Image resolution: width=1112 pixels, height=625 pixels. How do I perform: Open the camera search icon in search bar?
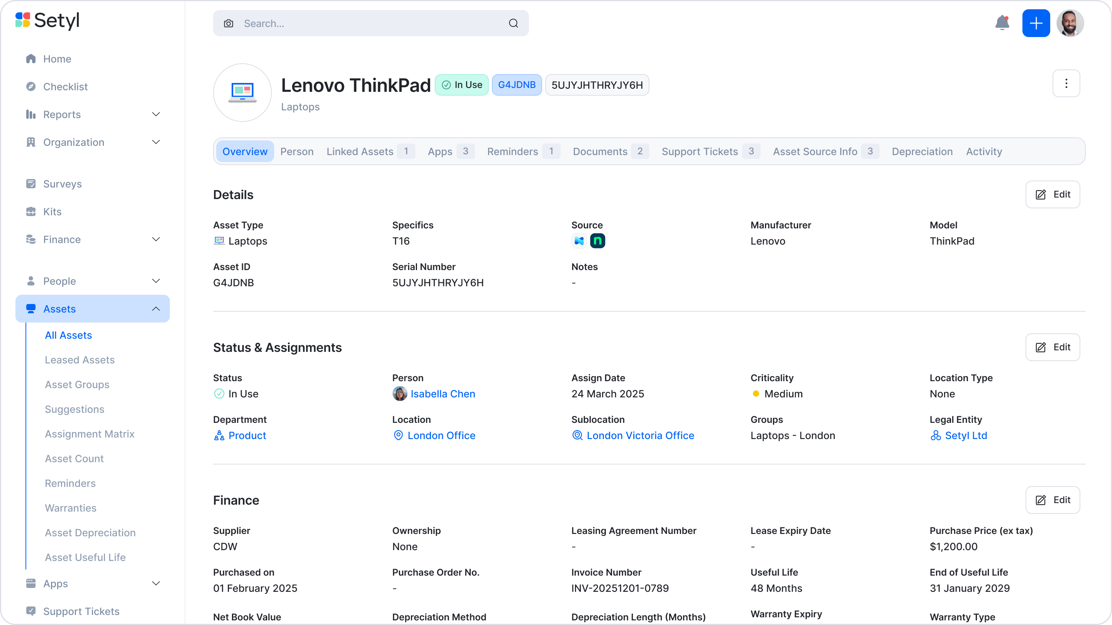228,23
